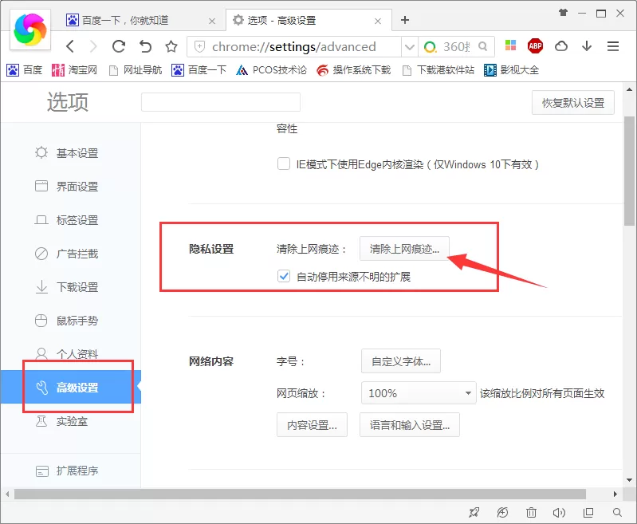Open the 百度 bookmark
The width and height of the screenshot is (637, 524).
[x=25, y=70]
